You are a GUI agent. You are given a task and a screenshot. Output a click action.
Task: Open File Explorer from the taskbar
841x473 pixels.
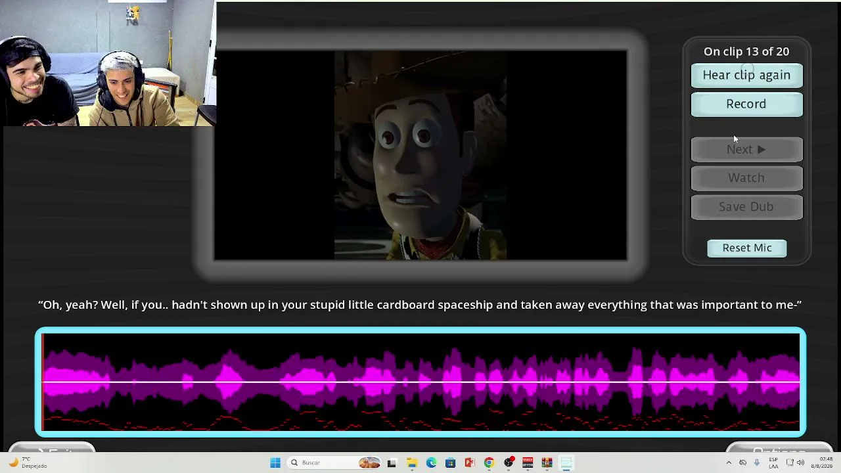pos(411,463)
